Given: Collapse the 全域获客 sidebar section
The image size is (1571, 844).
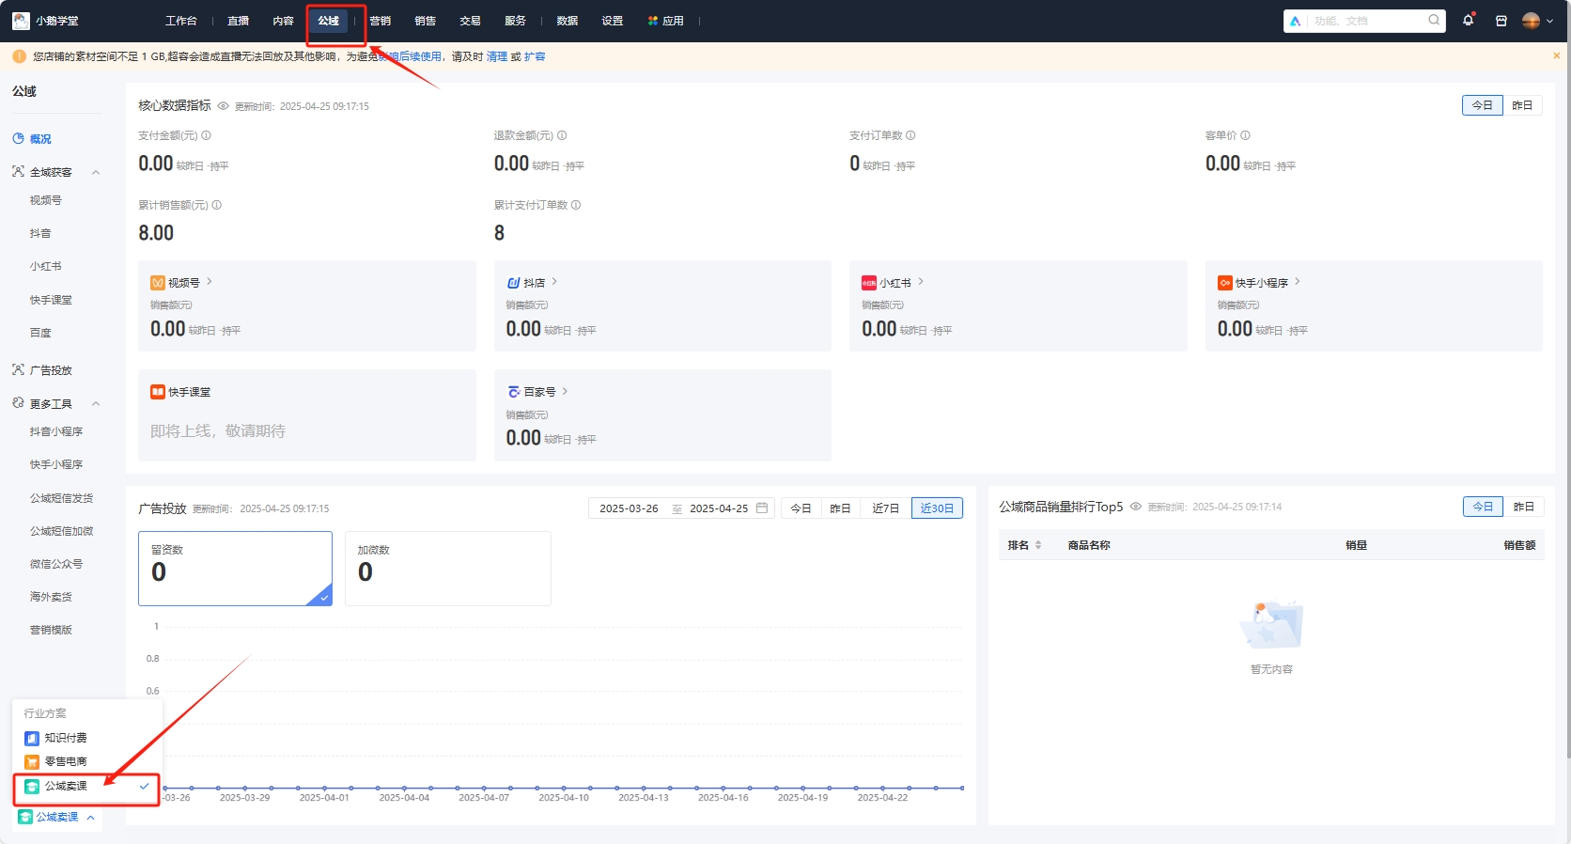Looking at the screenshot, I should point(96,172).
